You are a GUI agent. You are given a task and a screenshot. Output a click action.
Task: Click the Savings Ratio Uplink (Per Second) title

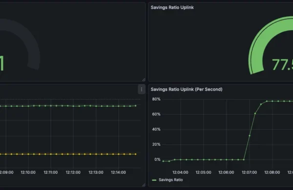pos(187,89)
